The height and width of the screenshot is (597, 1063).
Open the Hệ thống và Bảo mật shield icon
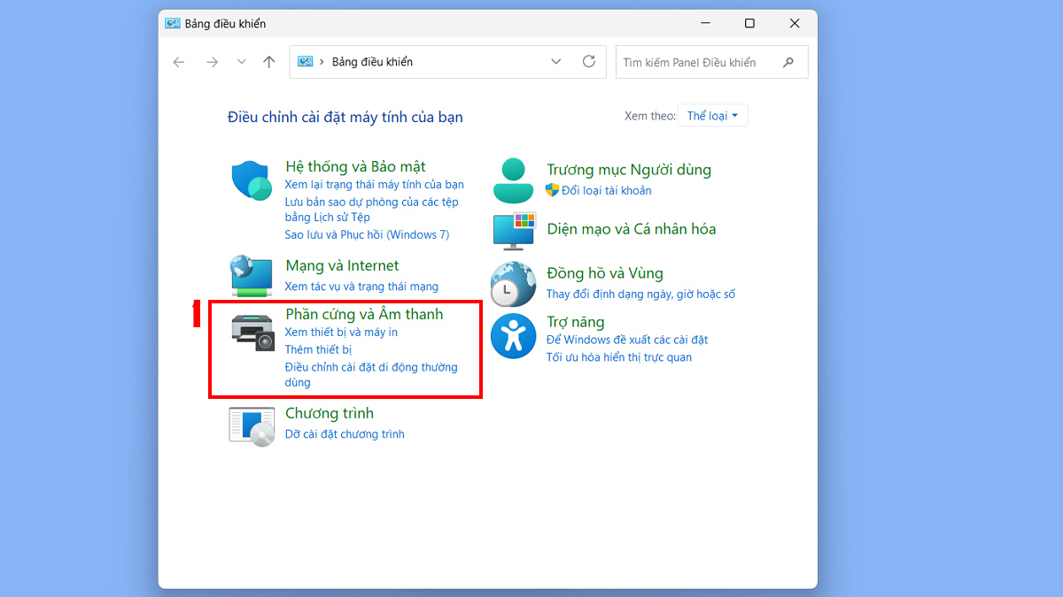(252, 181)
